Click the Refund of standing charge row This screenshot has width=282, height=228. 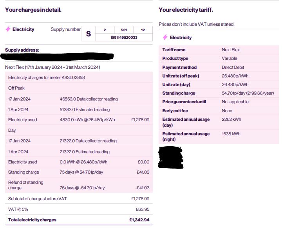79,185
